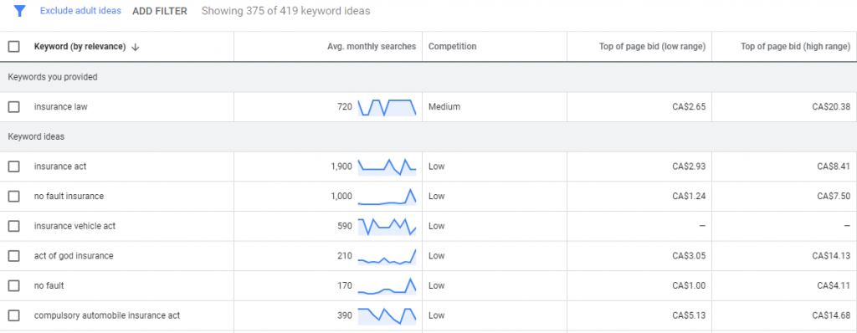Click the trend sparkline in the no fault row
Image resolution: width=857 pixels, height=333 pixels.
[x=387, y=285]
